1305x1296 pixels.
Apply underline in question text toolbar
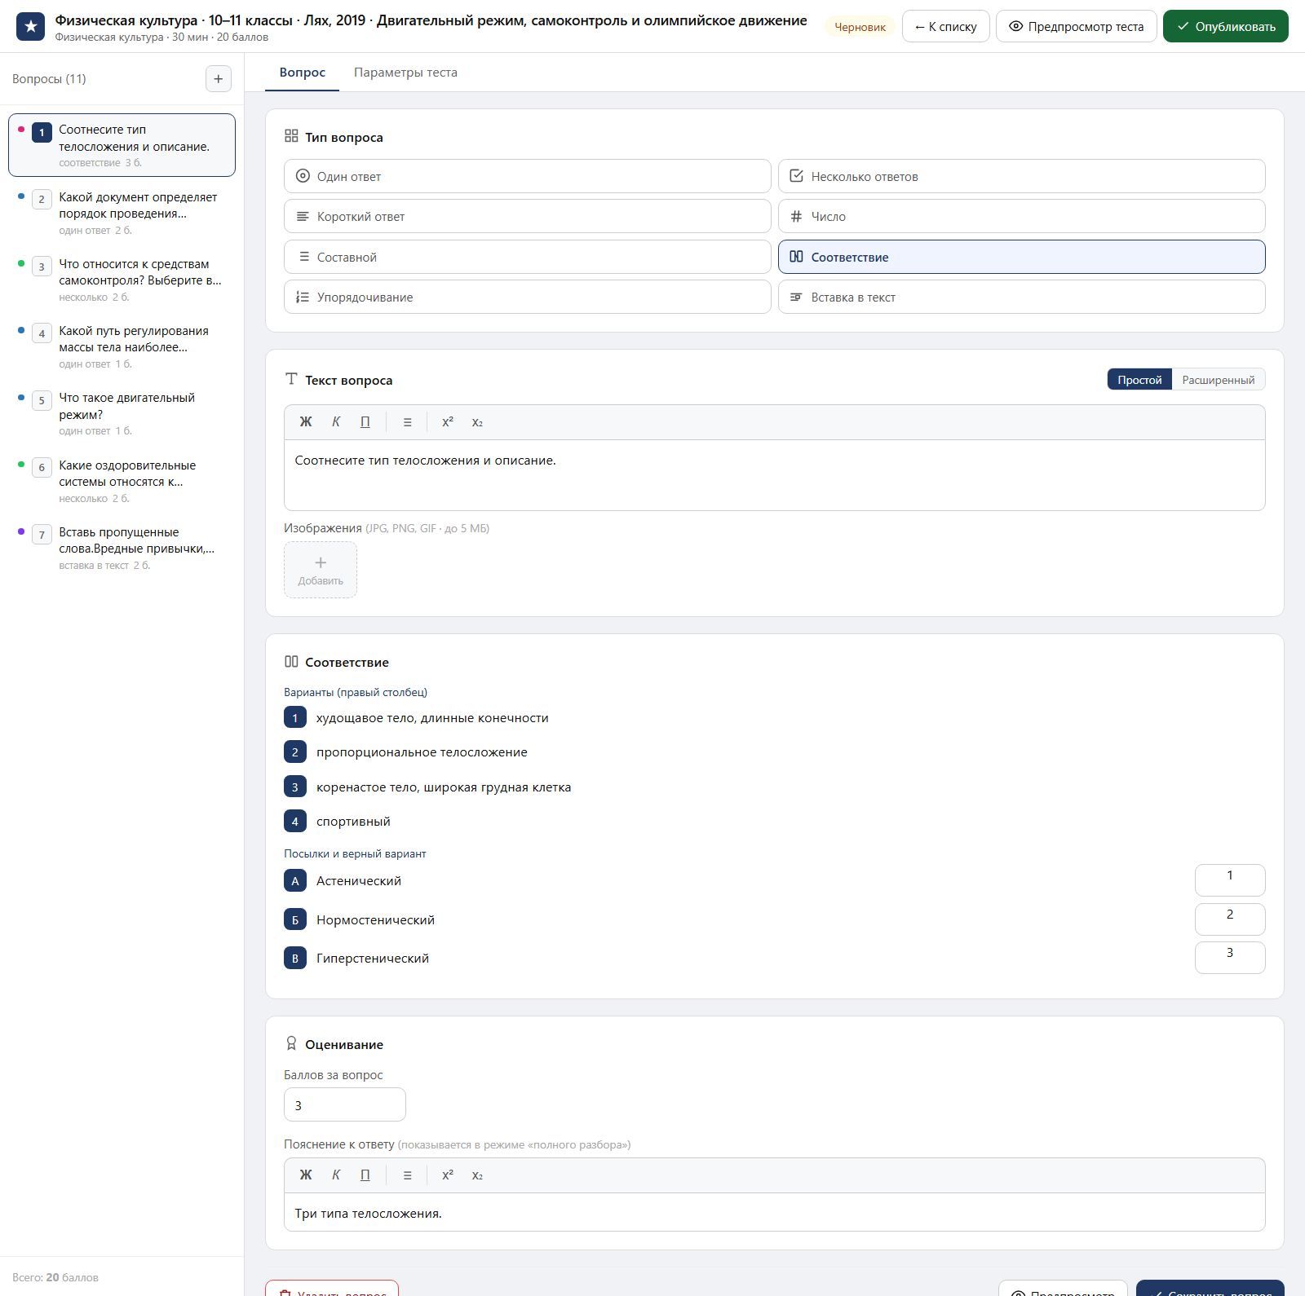(365, 422)
